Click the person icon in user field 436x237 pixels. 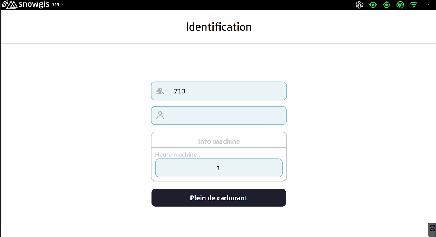coord(160,115)
